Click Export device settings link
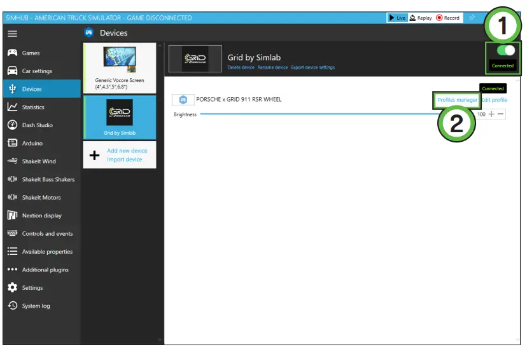The height and width of the screenshot is (349, 527). pos(313,67)
